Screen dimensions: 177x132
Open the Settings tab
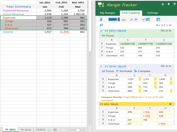click(x=152, y=13)
